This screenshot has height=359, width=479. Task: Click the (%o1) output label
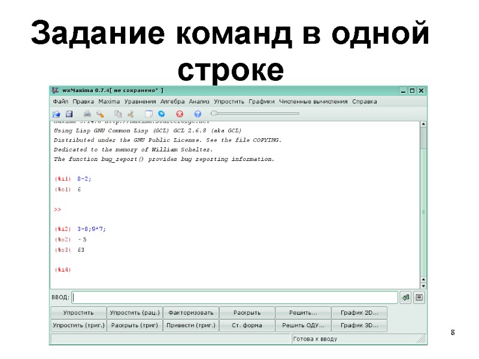63,190
